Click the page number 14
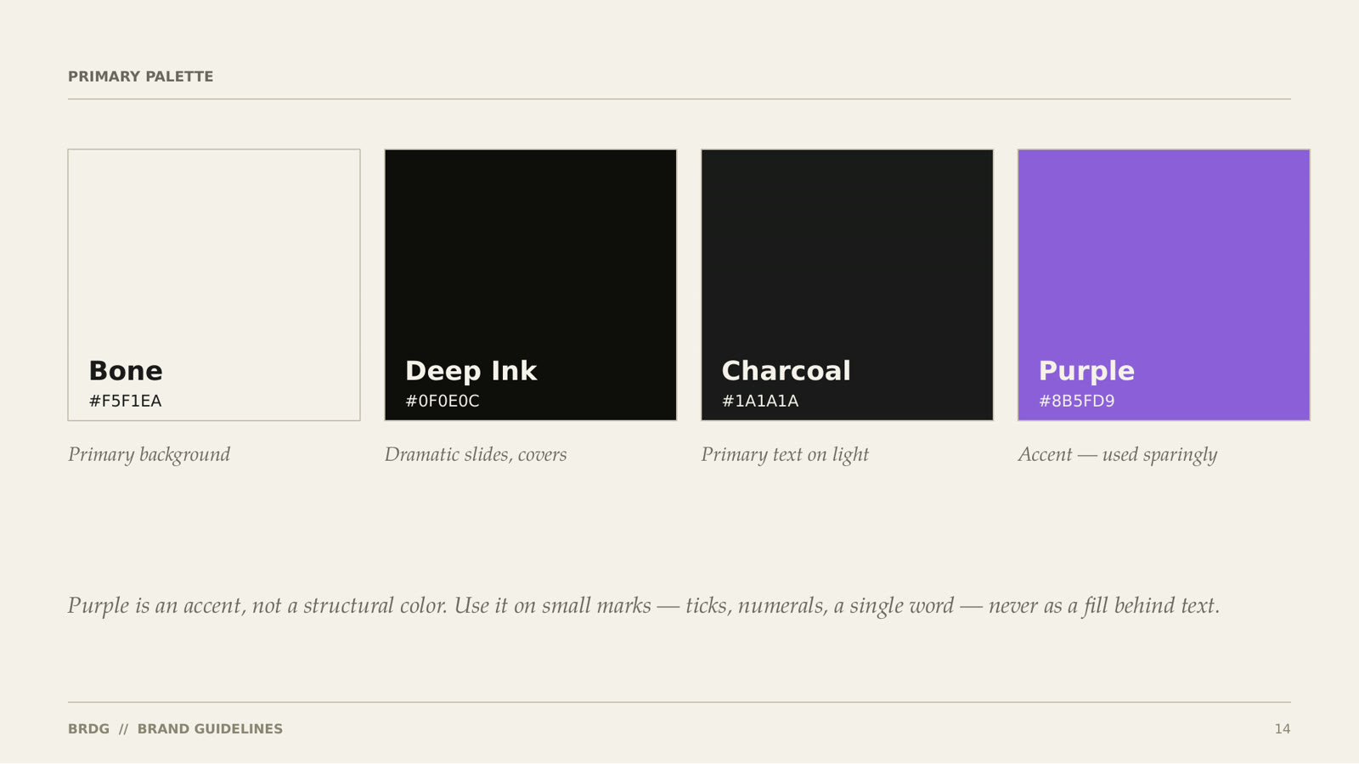 (1283, 729)
